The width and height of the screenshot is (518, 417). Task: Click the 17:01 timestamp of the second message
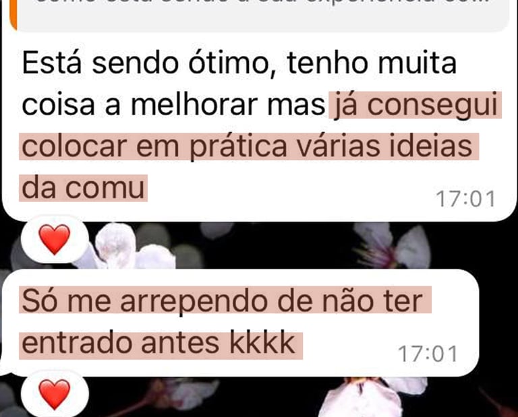428,354
